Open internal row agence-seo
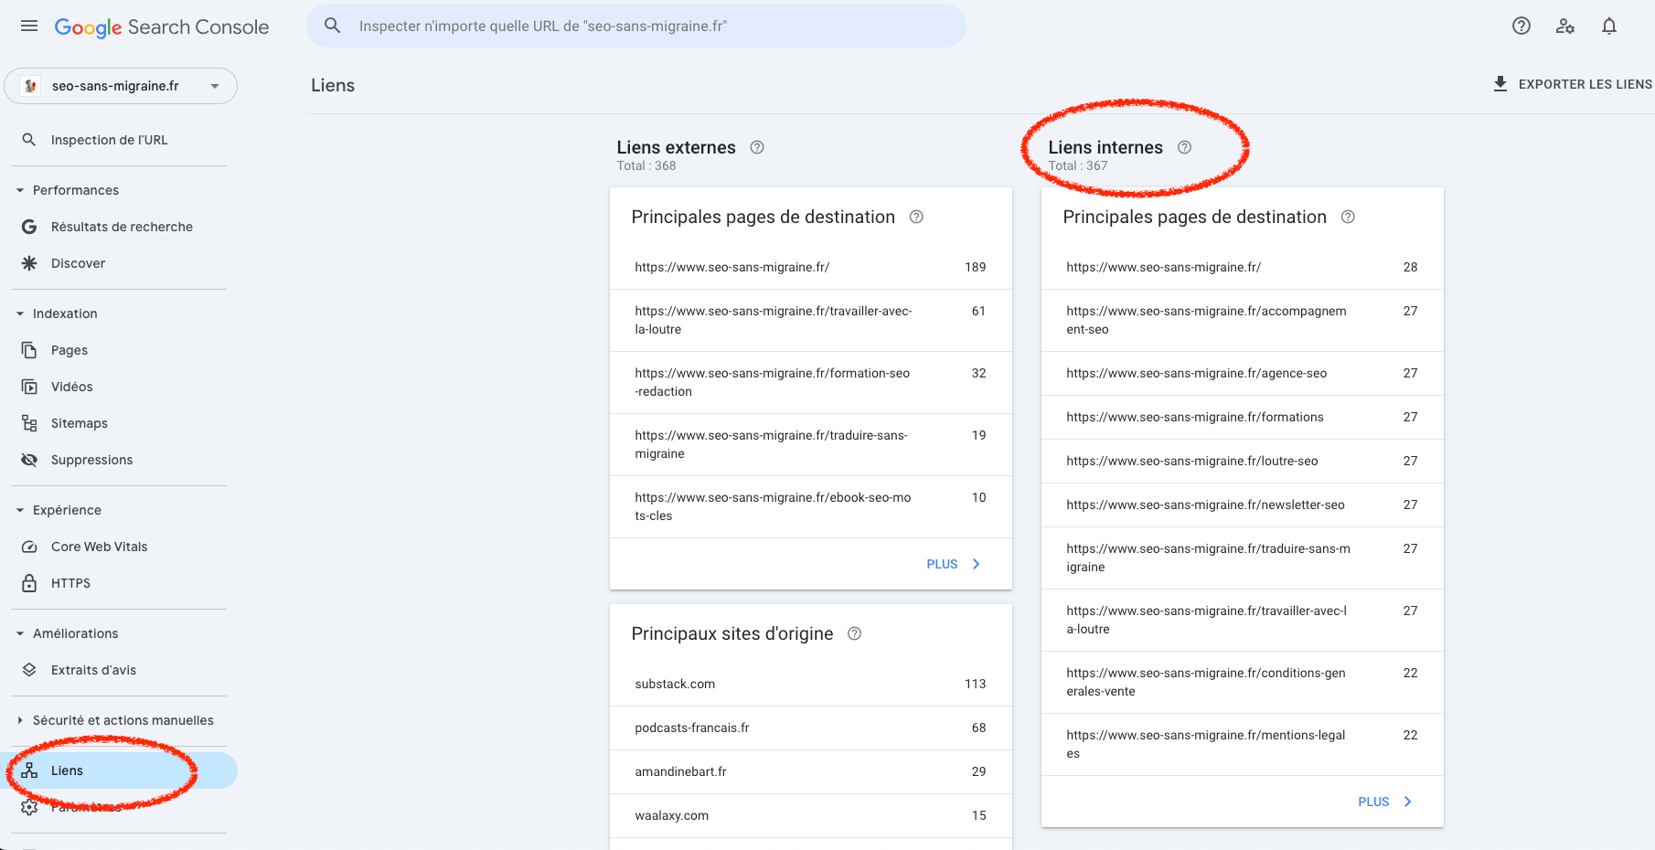 [1243, 373]
